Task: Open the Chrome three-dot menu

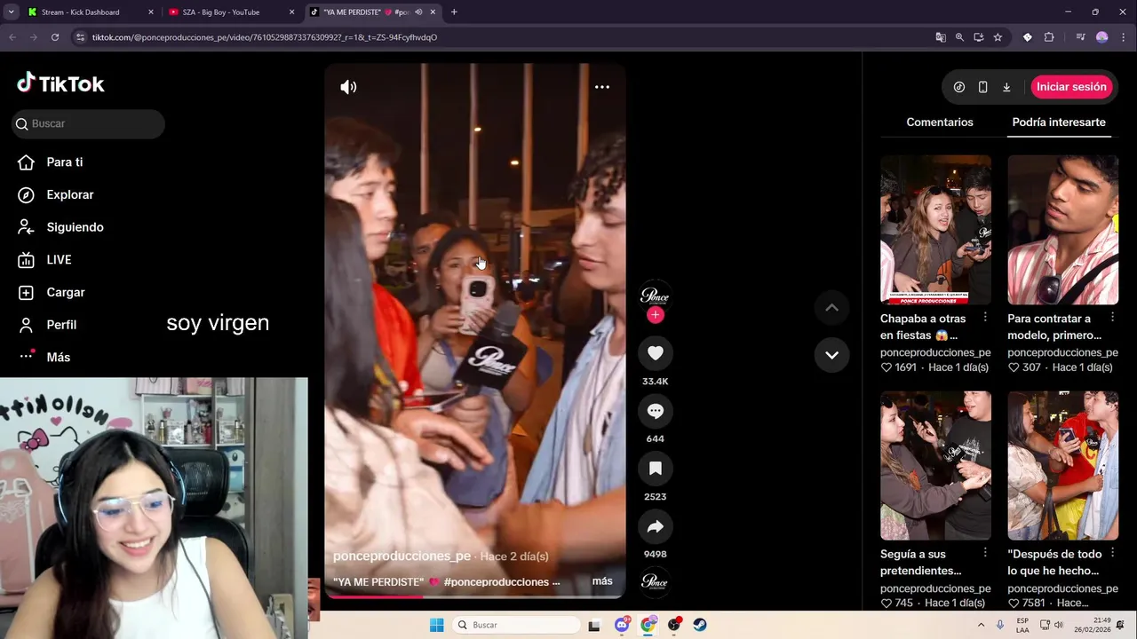Action: click(1124, 37)
